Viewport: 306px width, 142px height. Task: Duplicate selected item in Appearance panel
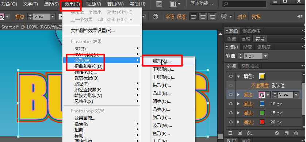click(x=287, y=133)
